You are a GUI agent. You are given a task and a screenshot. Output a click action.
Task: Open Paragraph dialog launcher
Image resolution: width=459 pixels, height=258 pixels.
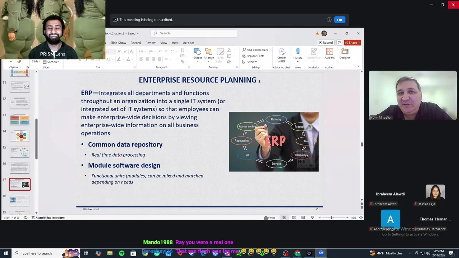pyautogui.click(x=189, y=67)
